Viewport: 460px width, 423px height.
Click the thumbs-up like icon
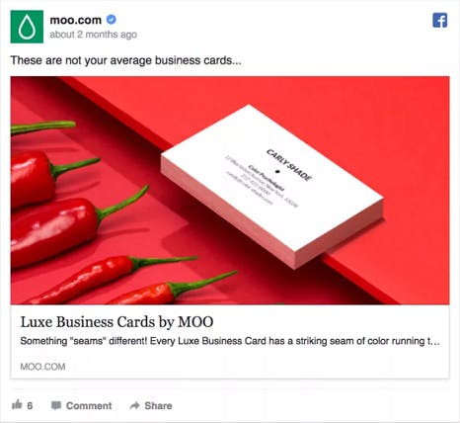click(17, 404)
